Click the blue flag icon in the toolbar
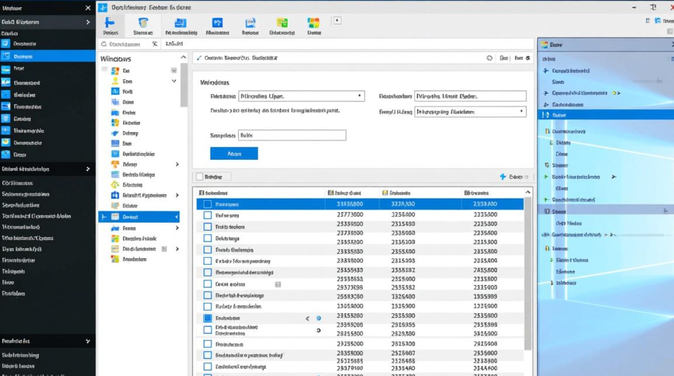This screenshot has width=674, height=376. [109, 23]
